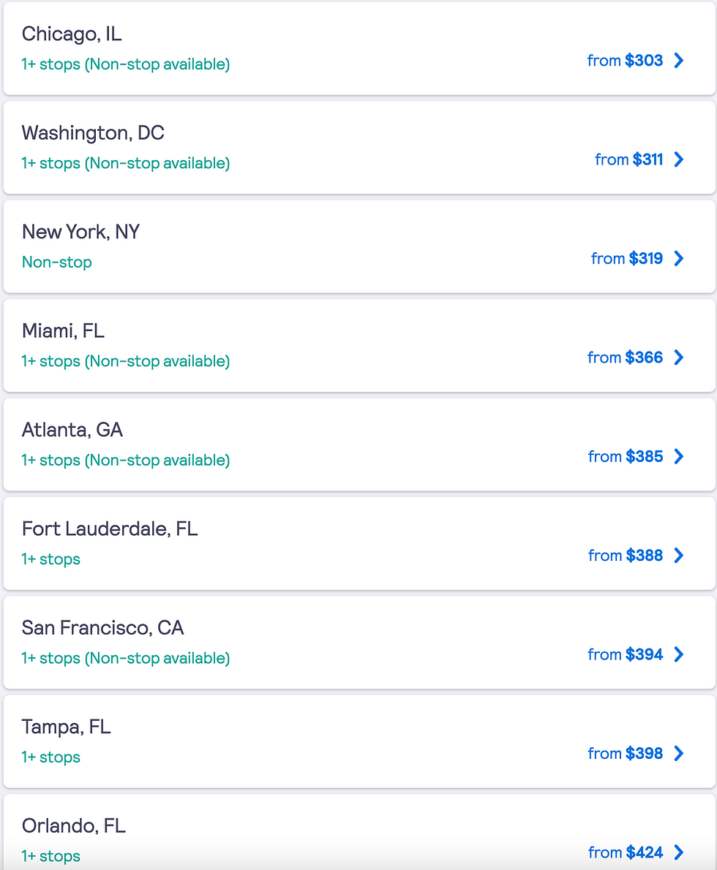Viewport: 717px width, 870px height.
Task: Select the from $388 Fort Lauderdale fare
Action: coord(625,556)
